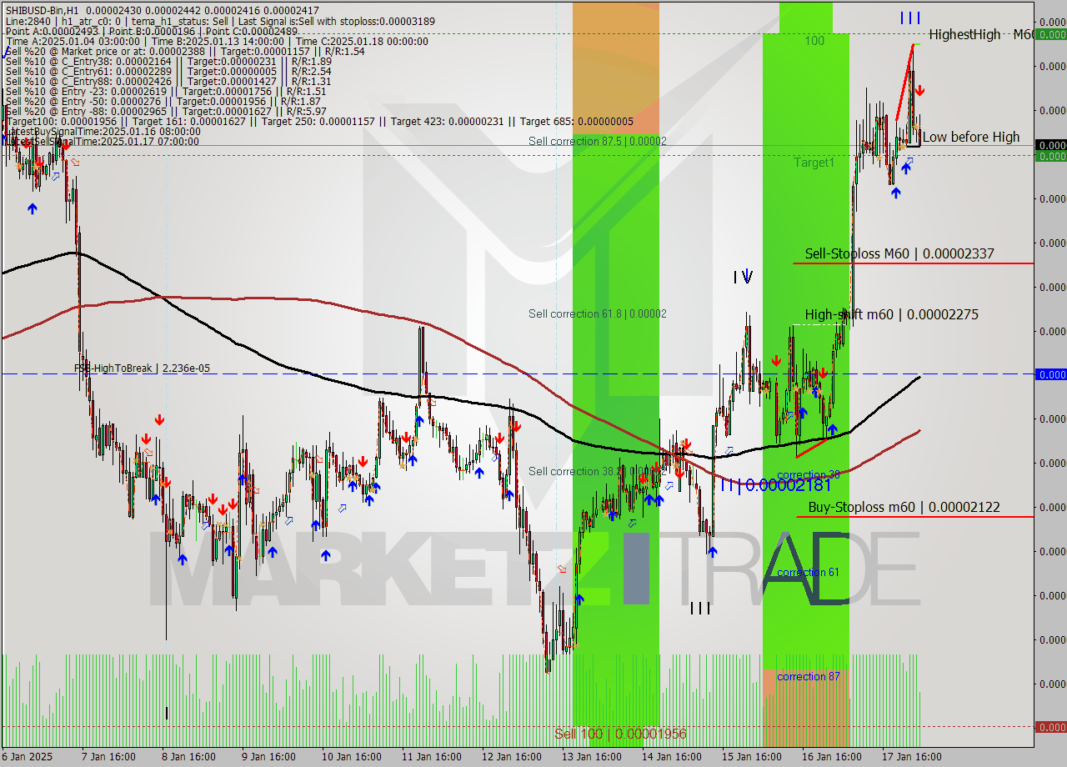Viewport: 1067px width, 767px height.
Task: Click the 'Sell correction 61.8' label
Action: tap(597, 313)
